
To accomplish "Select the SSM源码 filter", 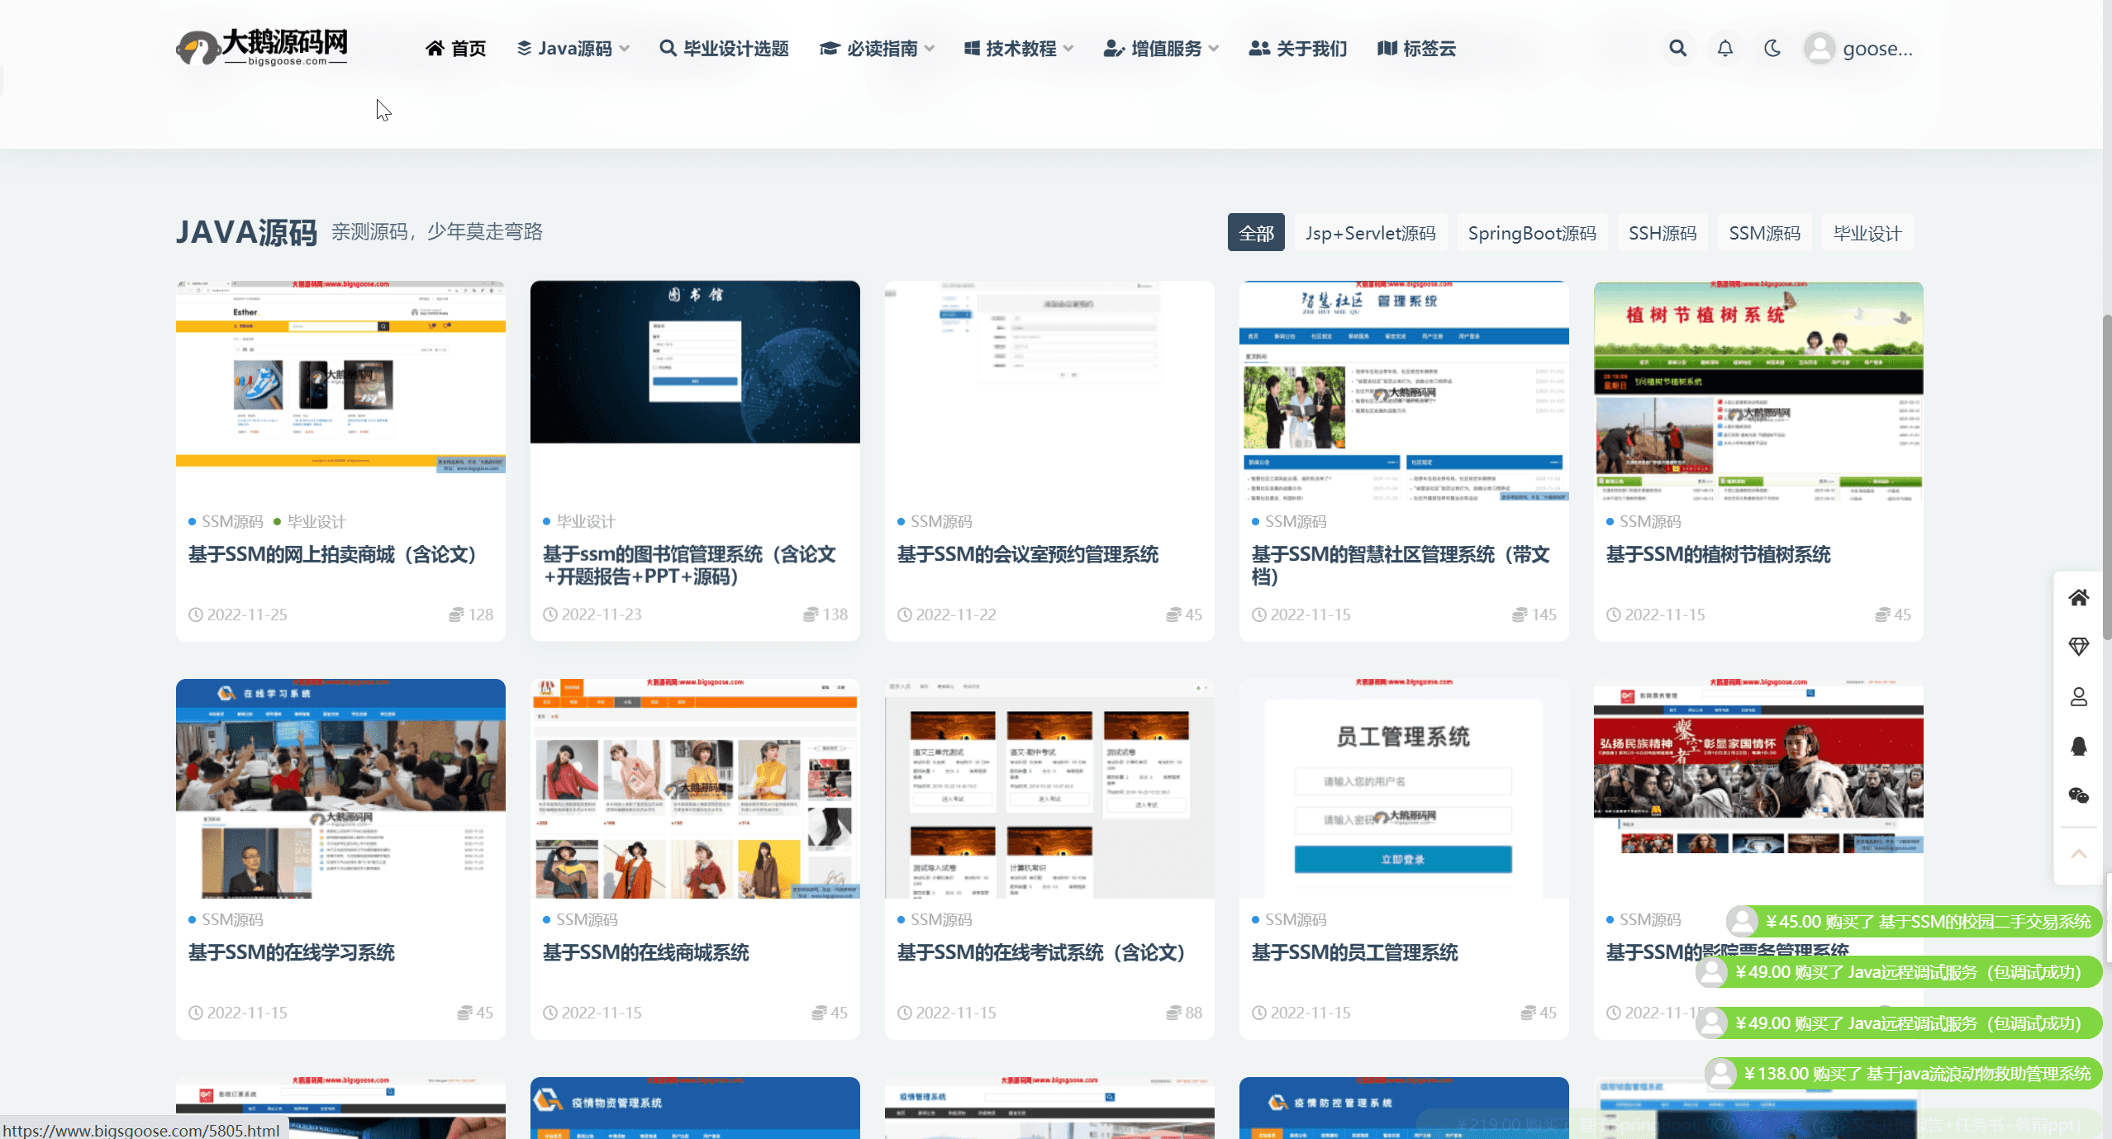I will pyautogui.click(x=1765, y=233).
